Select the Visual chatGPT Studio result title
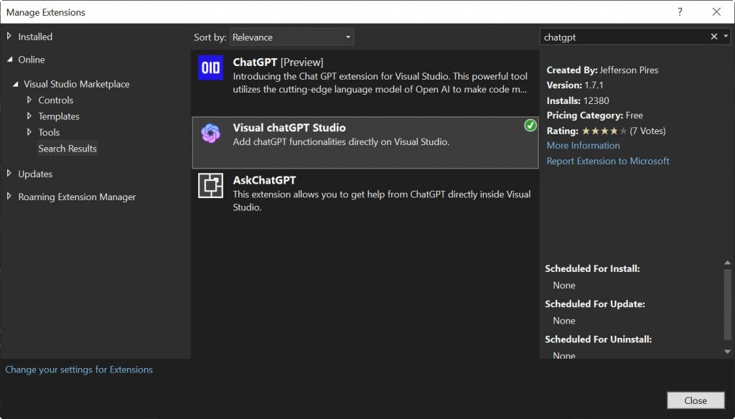Viewport: 735px width, 419px height. (x=289, y=128)
